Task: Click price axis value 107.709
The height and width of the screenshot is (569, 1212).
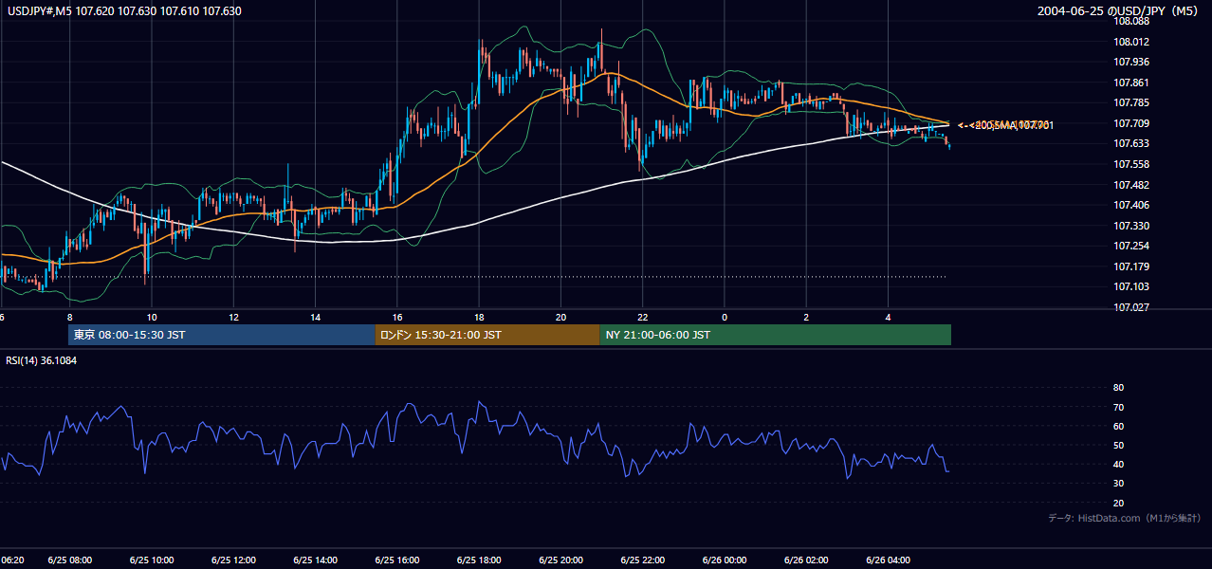Action: [1130, 123]
